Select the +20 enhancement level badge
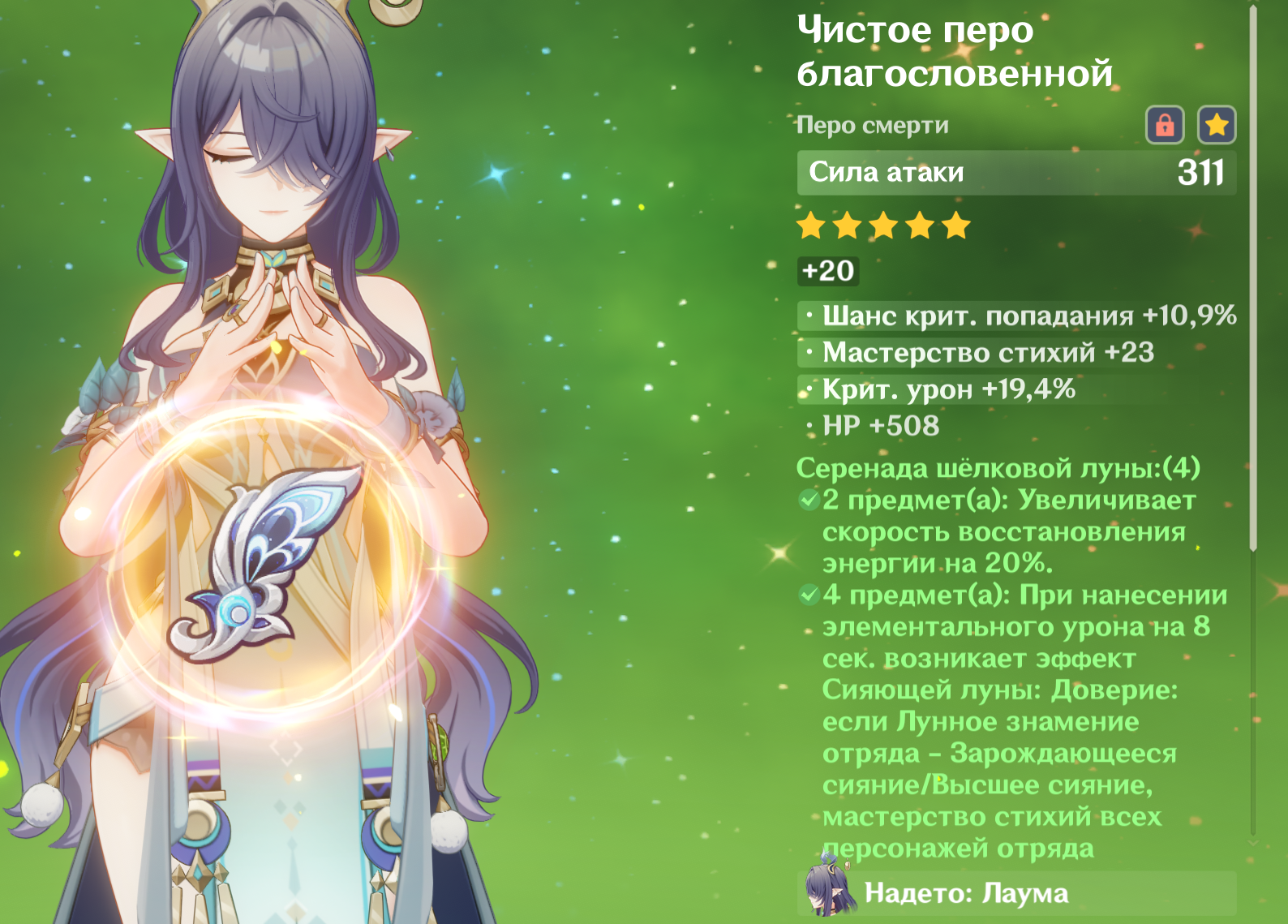 tap(828, 271)
